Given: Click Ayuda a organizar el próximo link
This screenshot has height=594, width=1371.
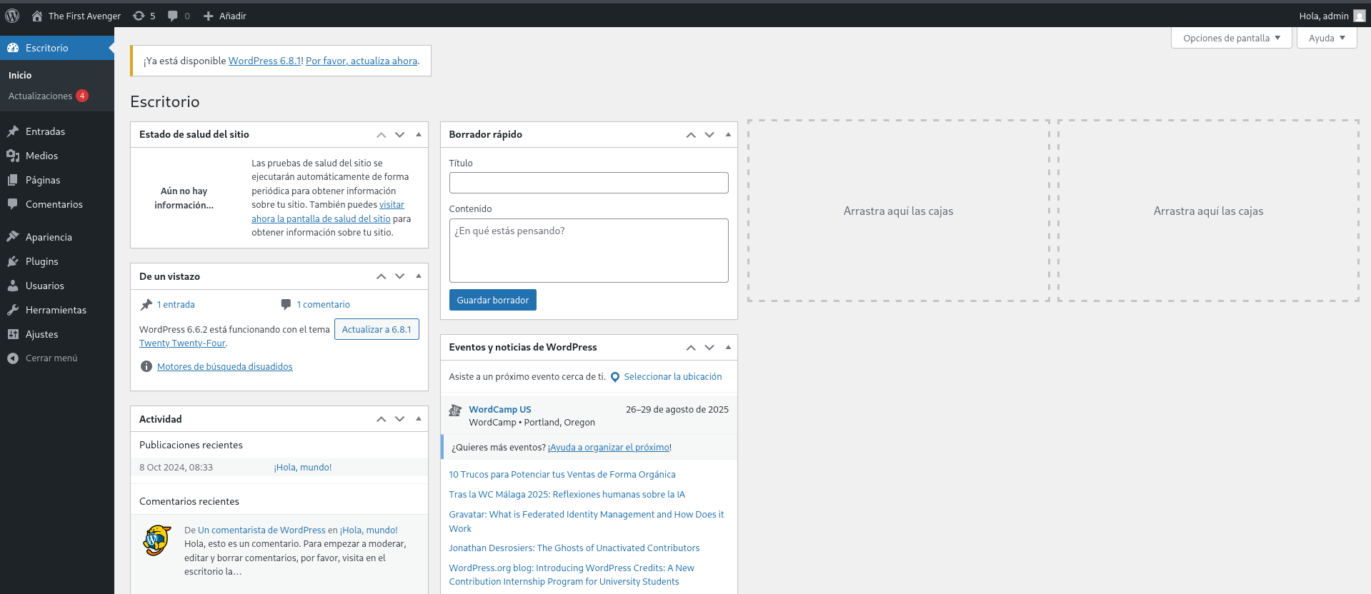Looking at the screenshot, I should 609,448.
